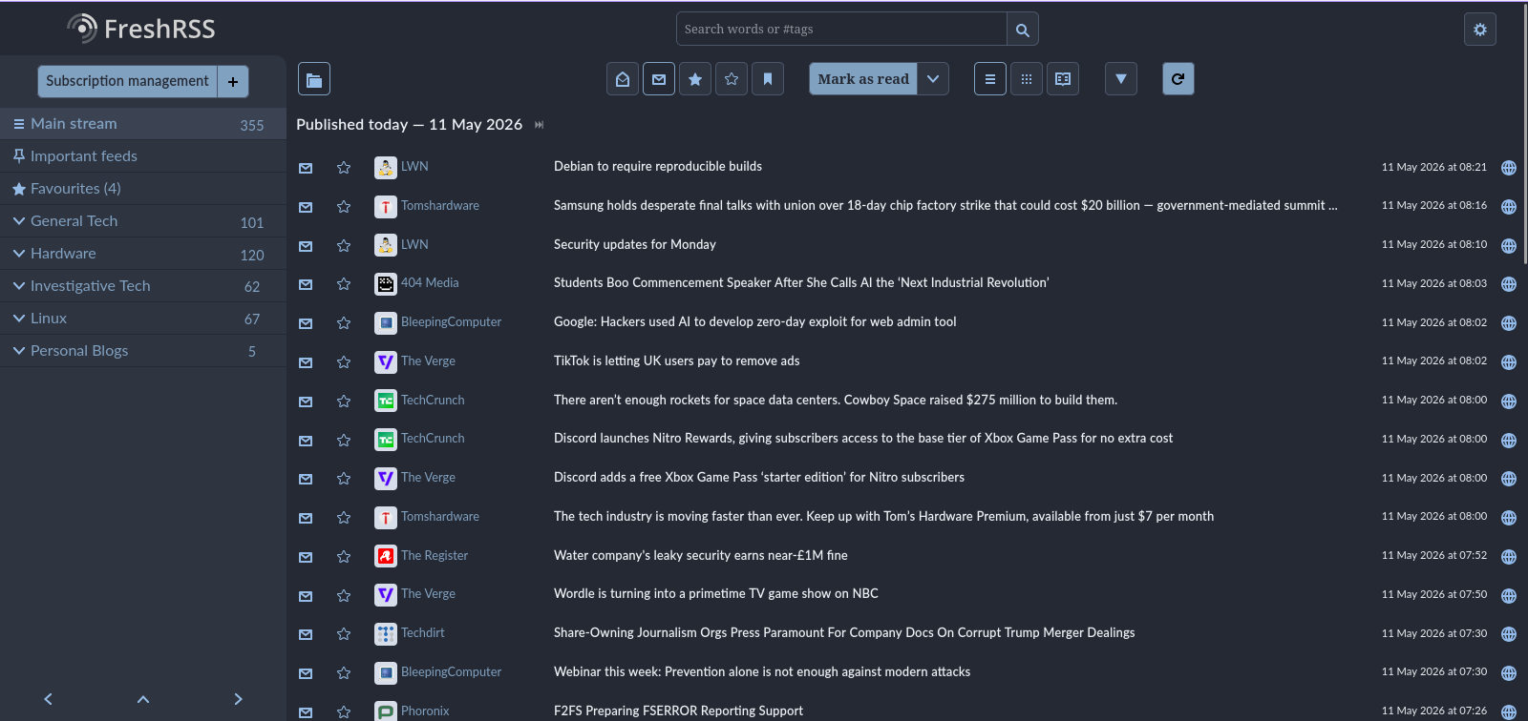1528x721 pixels.
Task: Open Linux category articles
Action: 49,319
